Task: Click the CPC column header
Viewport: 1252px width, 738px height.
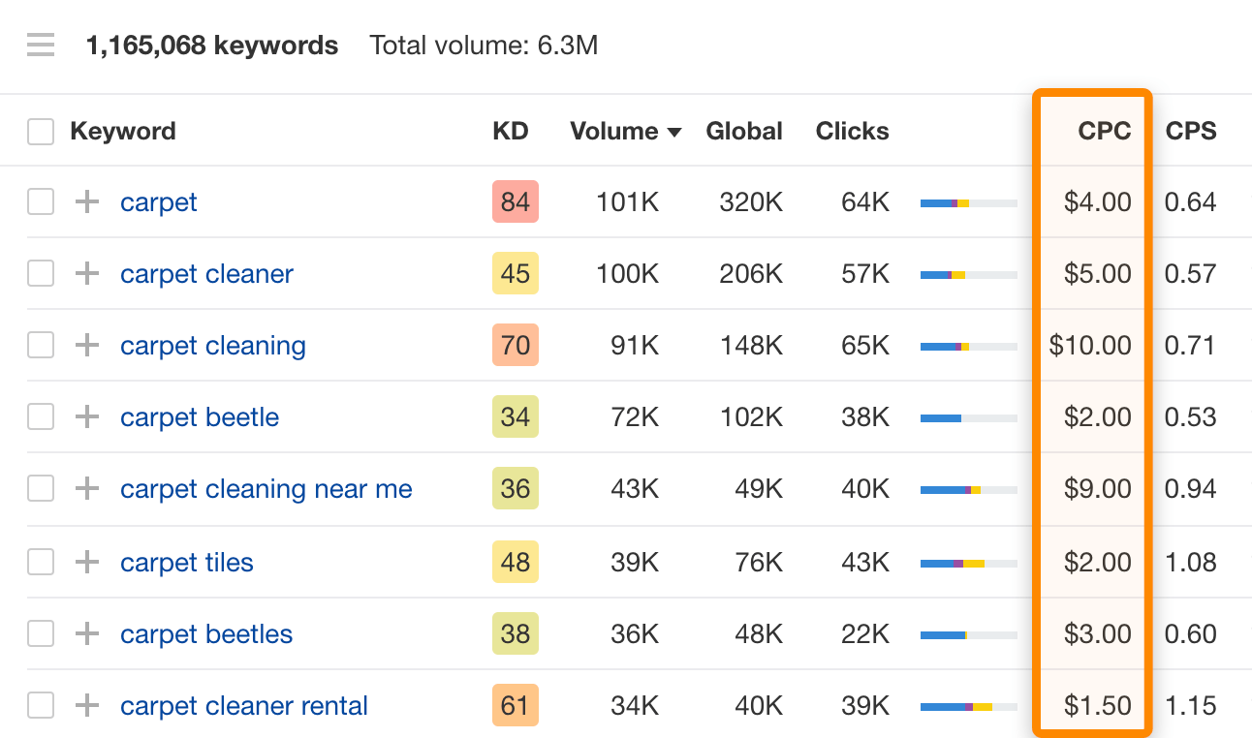Action: 1104,132
